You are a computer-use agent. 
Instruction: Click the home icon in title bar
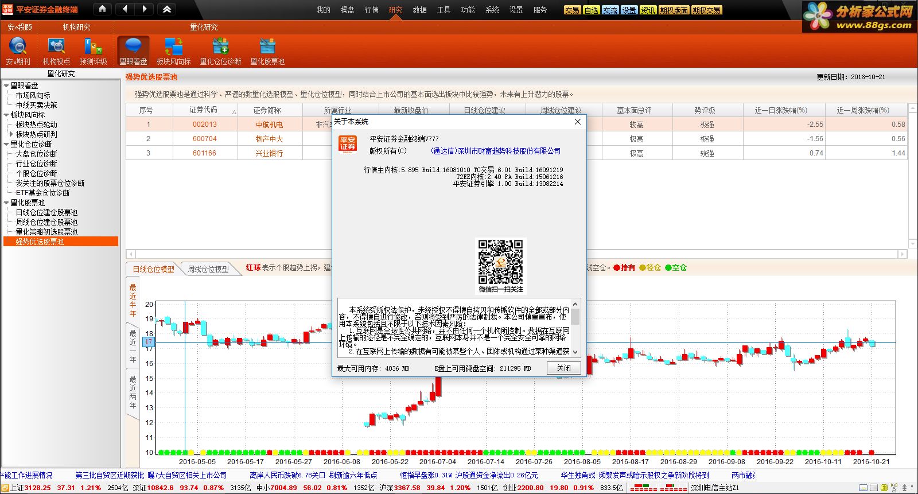click(102, 9)
